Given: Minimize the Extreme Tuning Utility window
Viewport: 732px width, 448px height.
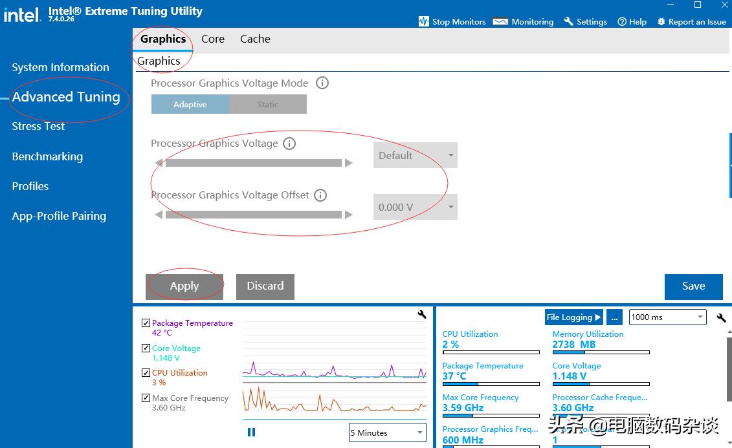Looking at the screenshot, I should 671,4.
